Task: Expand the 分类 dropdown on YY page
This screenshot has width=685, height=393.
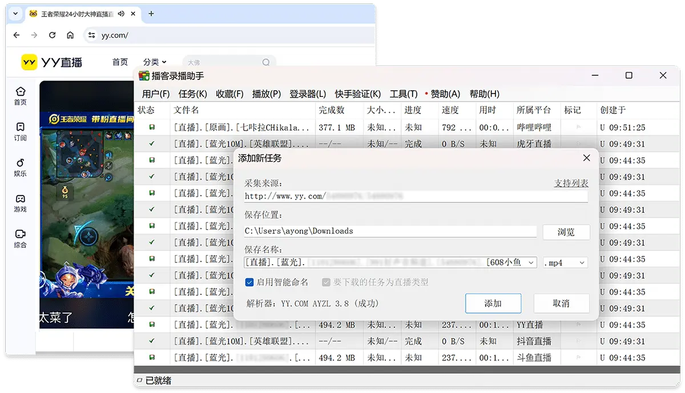Action: click(x=155, y=62)
